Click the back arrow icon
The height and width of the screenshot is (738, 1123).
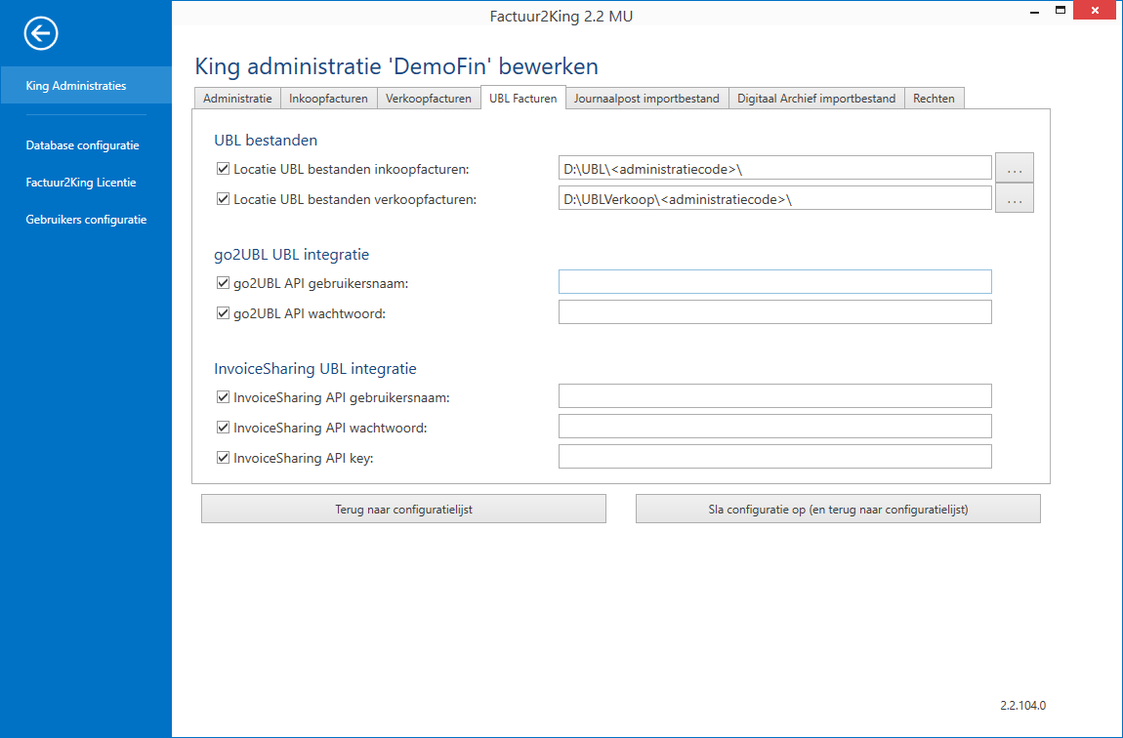pos(41,33)
